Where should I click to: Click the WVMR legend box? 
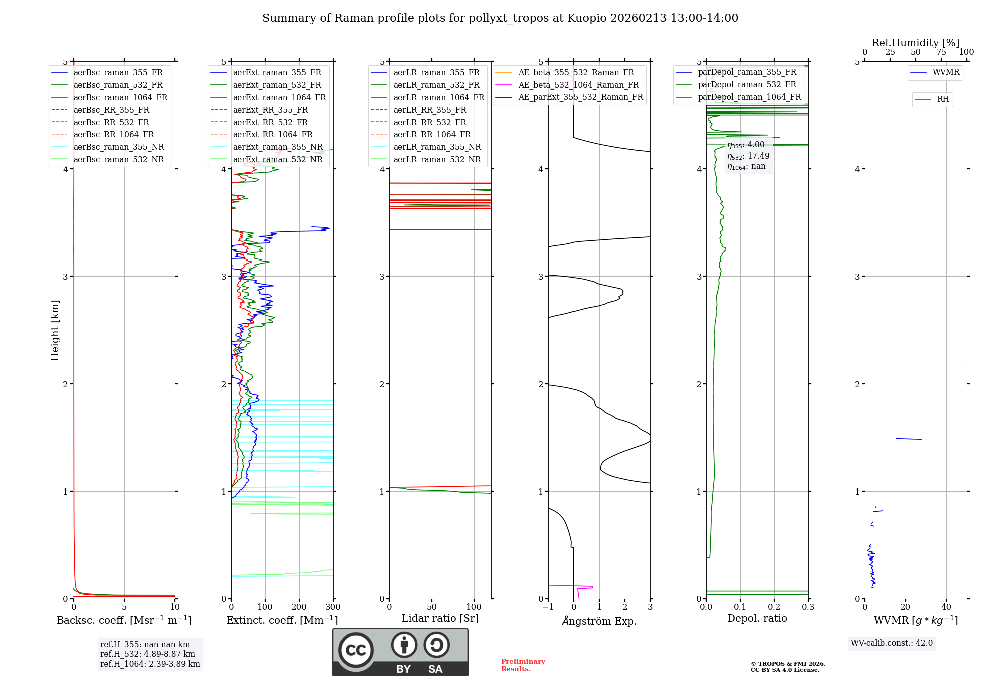tap(935, 72)
